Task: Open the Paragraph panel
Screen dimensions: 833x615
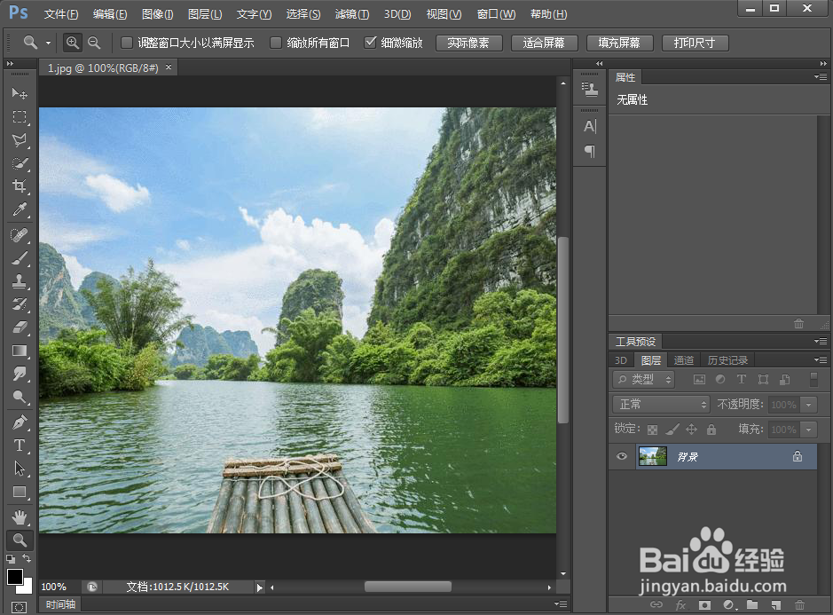Action: click(588, 151)
